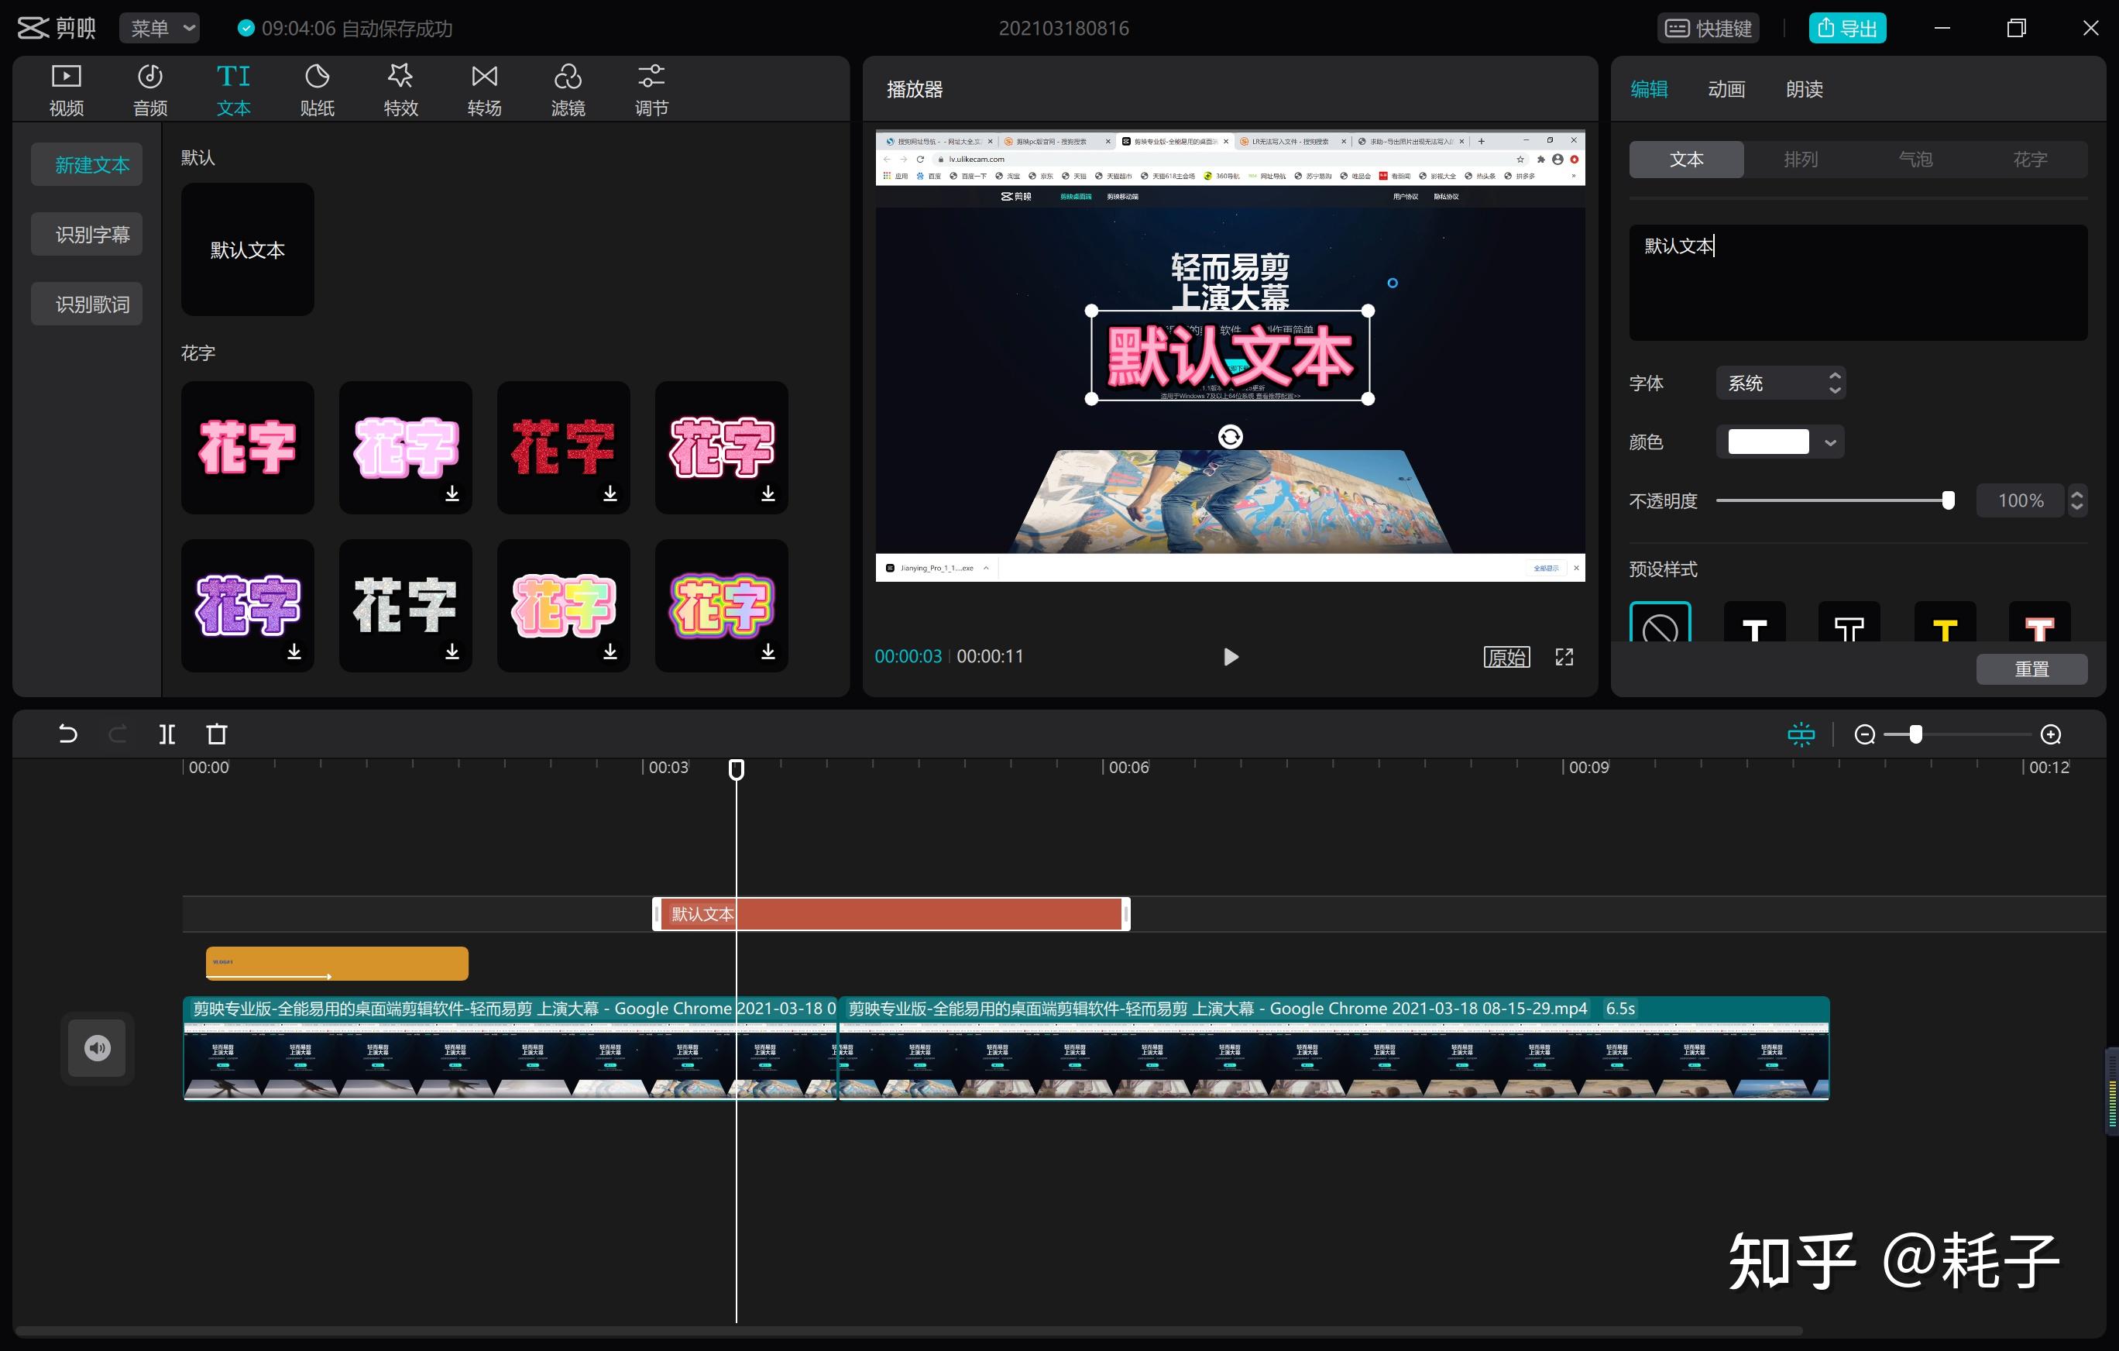Click the 识别字幕 button
The height and width of the screenshot is (1351, 2119).
click(87, 234)
